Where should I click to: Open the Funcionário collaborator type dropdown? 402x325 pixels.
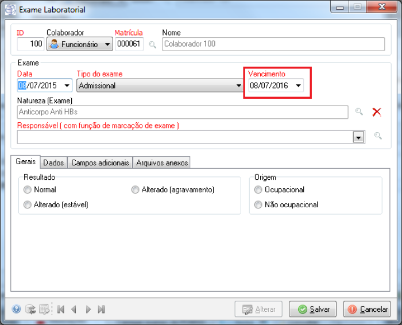107,44
